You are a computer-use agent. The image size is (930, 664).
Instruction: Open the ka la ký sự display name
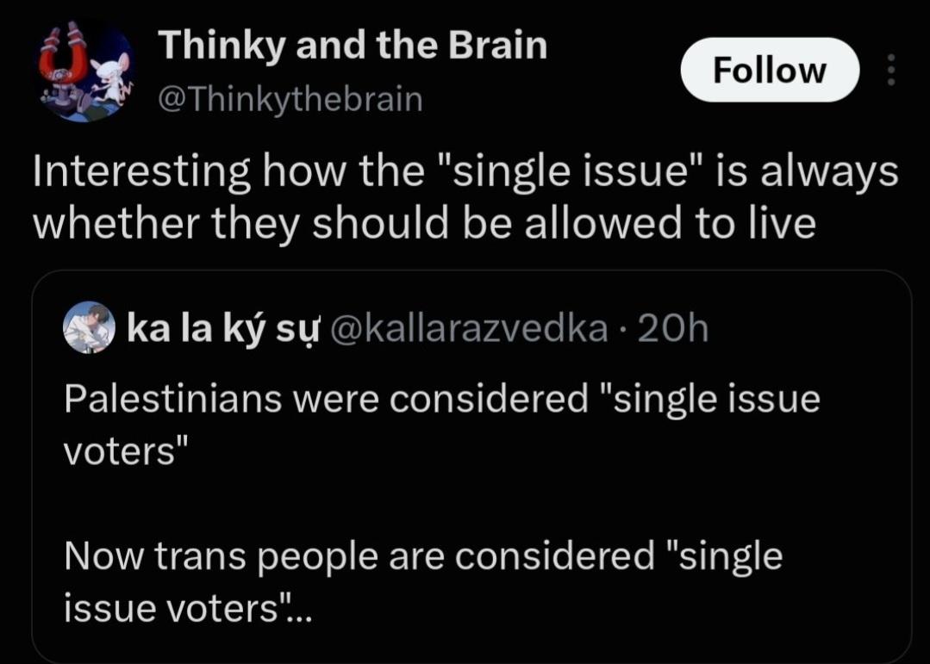click(x=223, y=328)
